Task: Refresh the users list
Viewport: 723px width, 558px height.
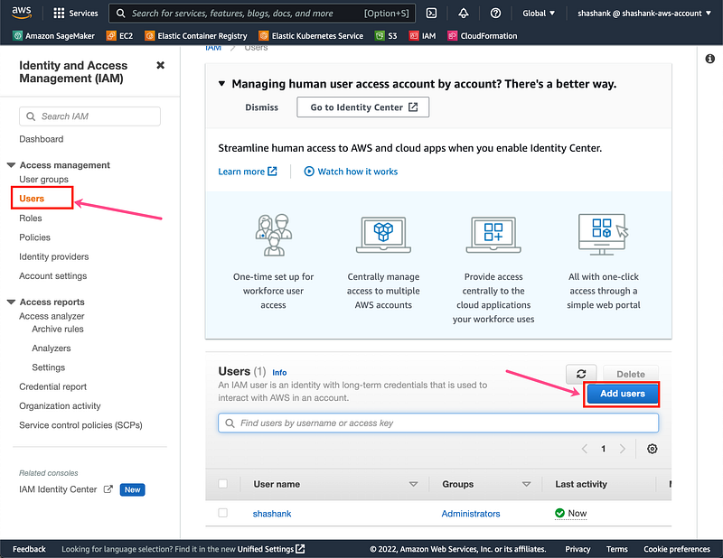Action: coord(581,374)
